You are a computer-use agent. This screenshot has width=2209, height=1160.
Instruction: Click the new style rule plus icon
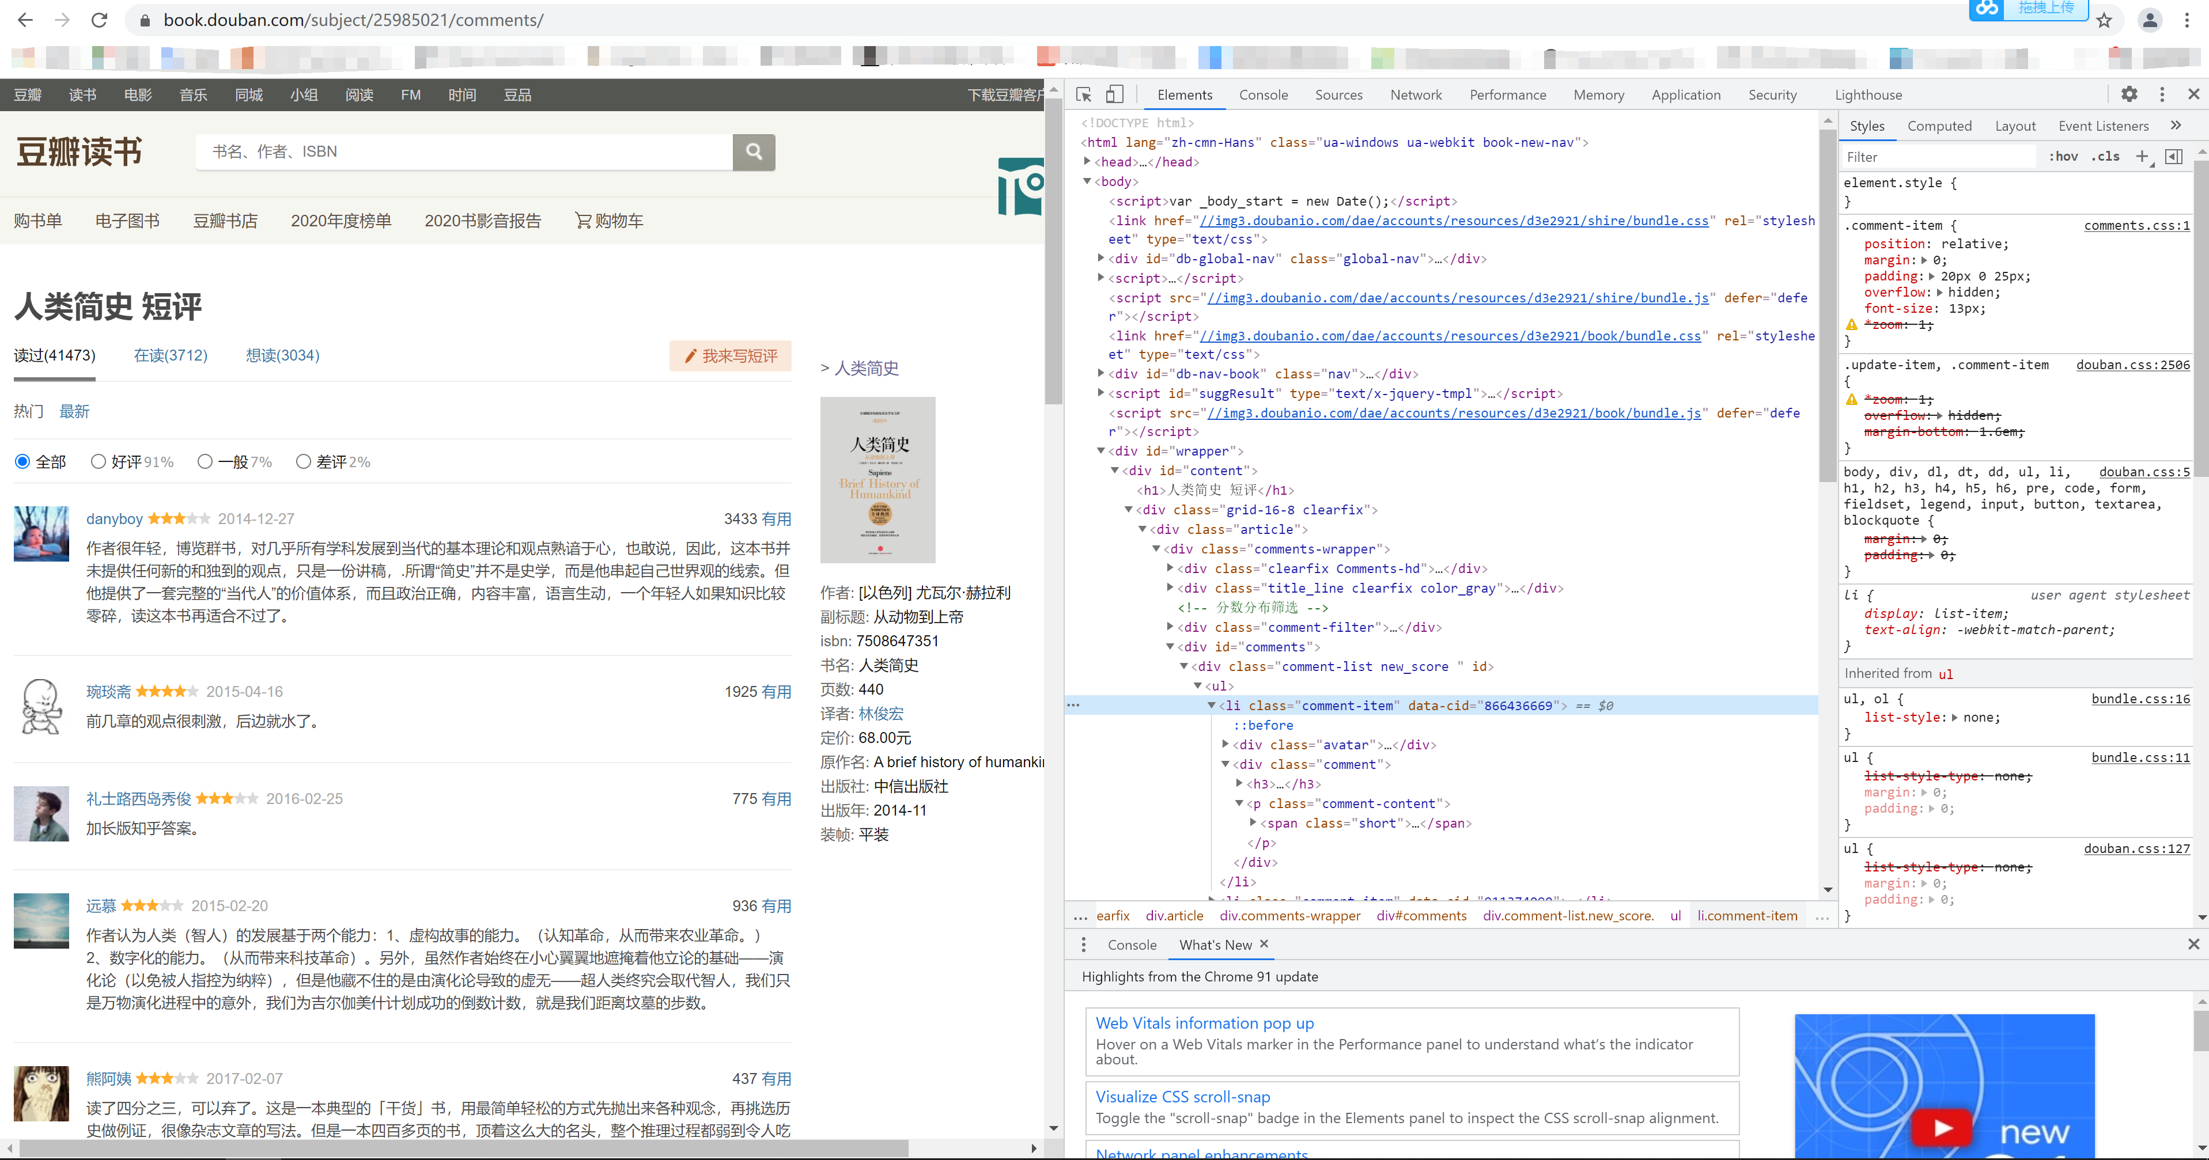2142,156
